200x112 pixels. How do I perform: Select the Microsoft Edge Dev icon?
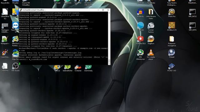15,55
